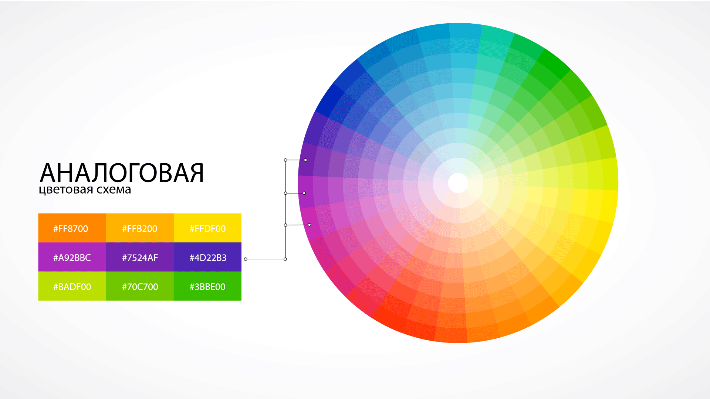The width and height of the screenshot is (710, 399).
Task: Click the white center of the color wheel
Action: pos(458,183)
